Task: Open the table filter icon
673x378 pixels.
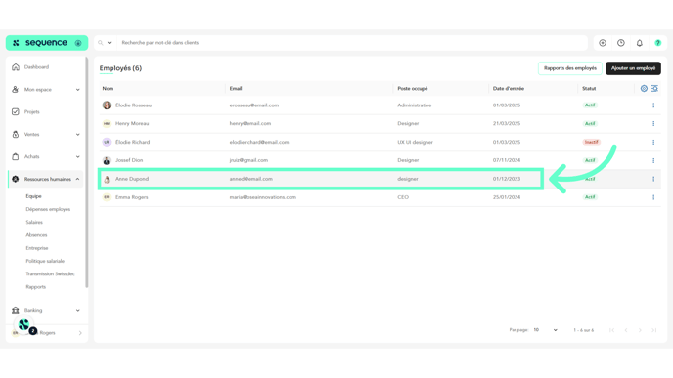Action: (x=654, y=88)
